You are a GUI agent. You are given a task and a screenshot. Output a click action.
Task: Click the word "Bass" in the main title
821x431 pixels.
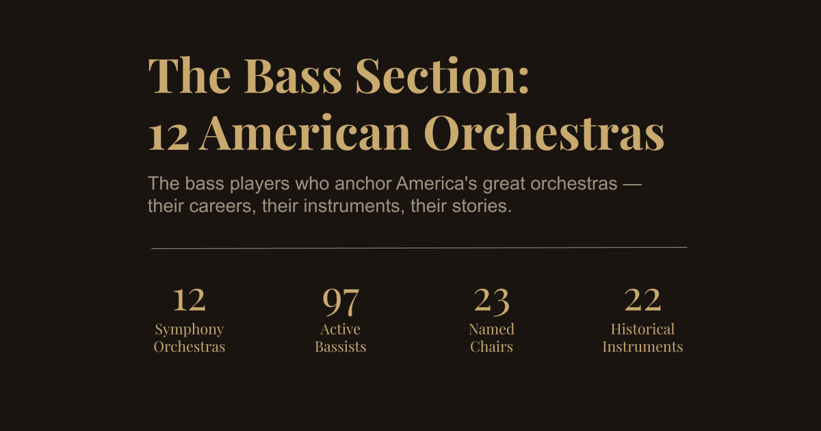click(x=292, y=75)
